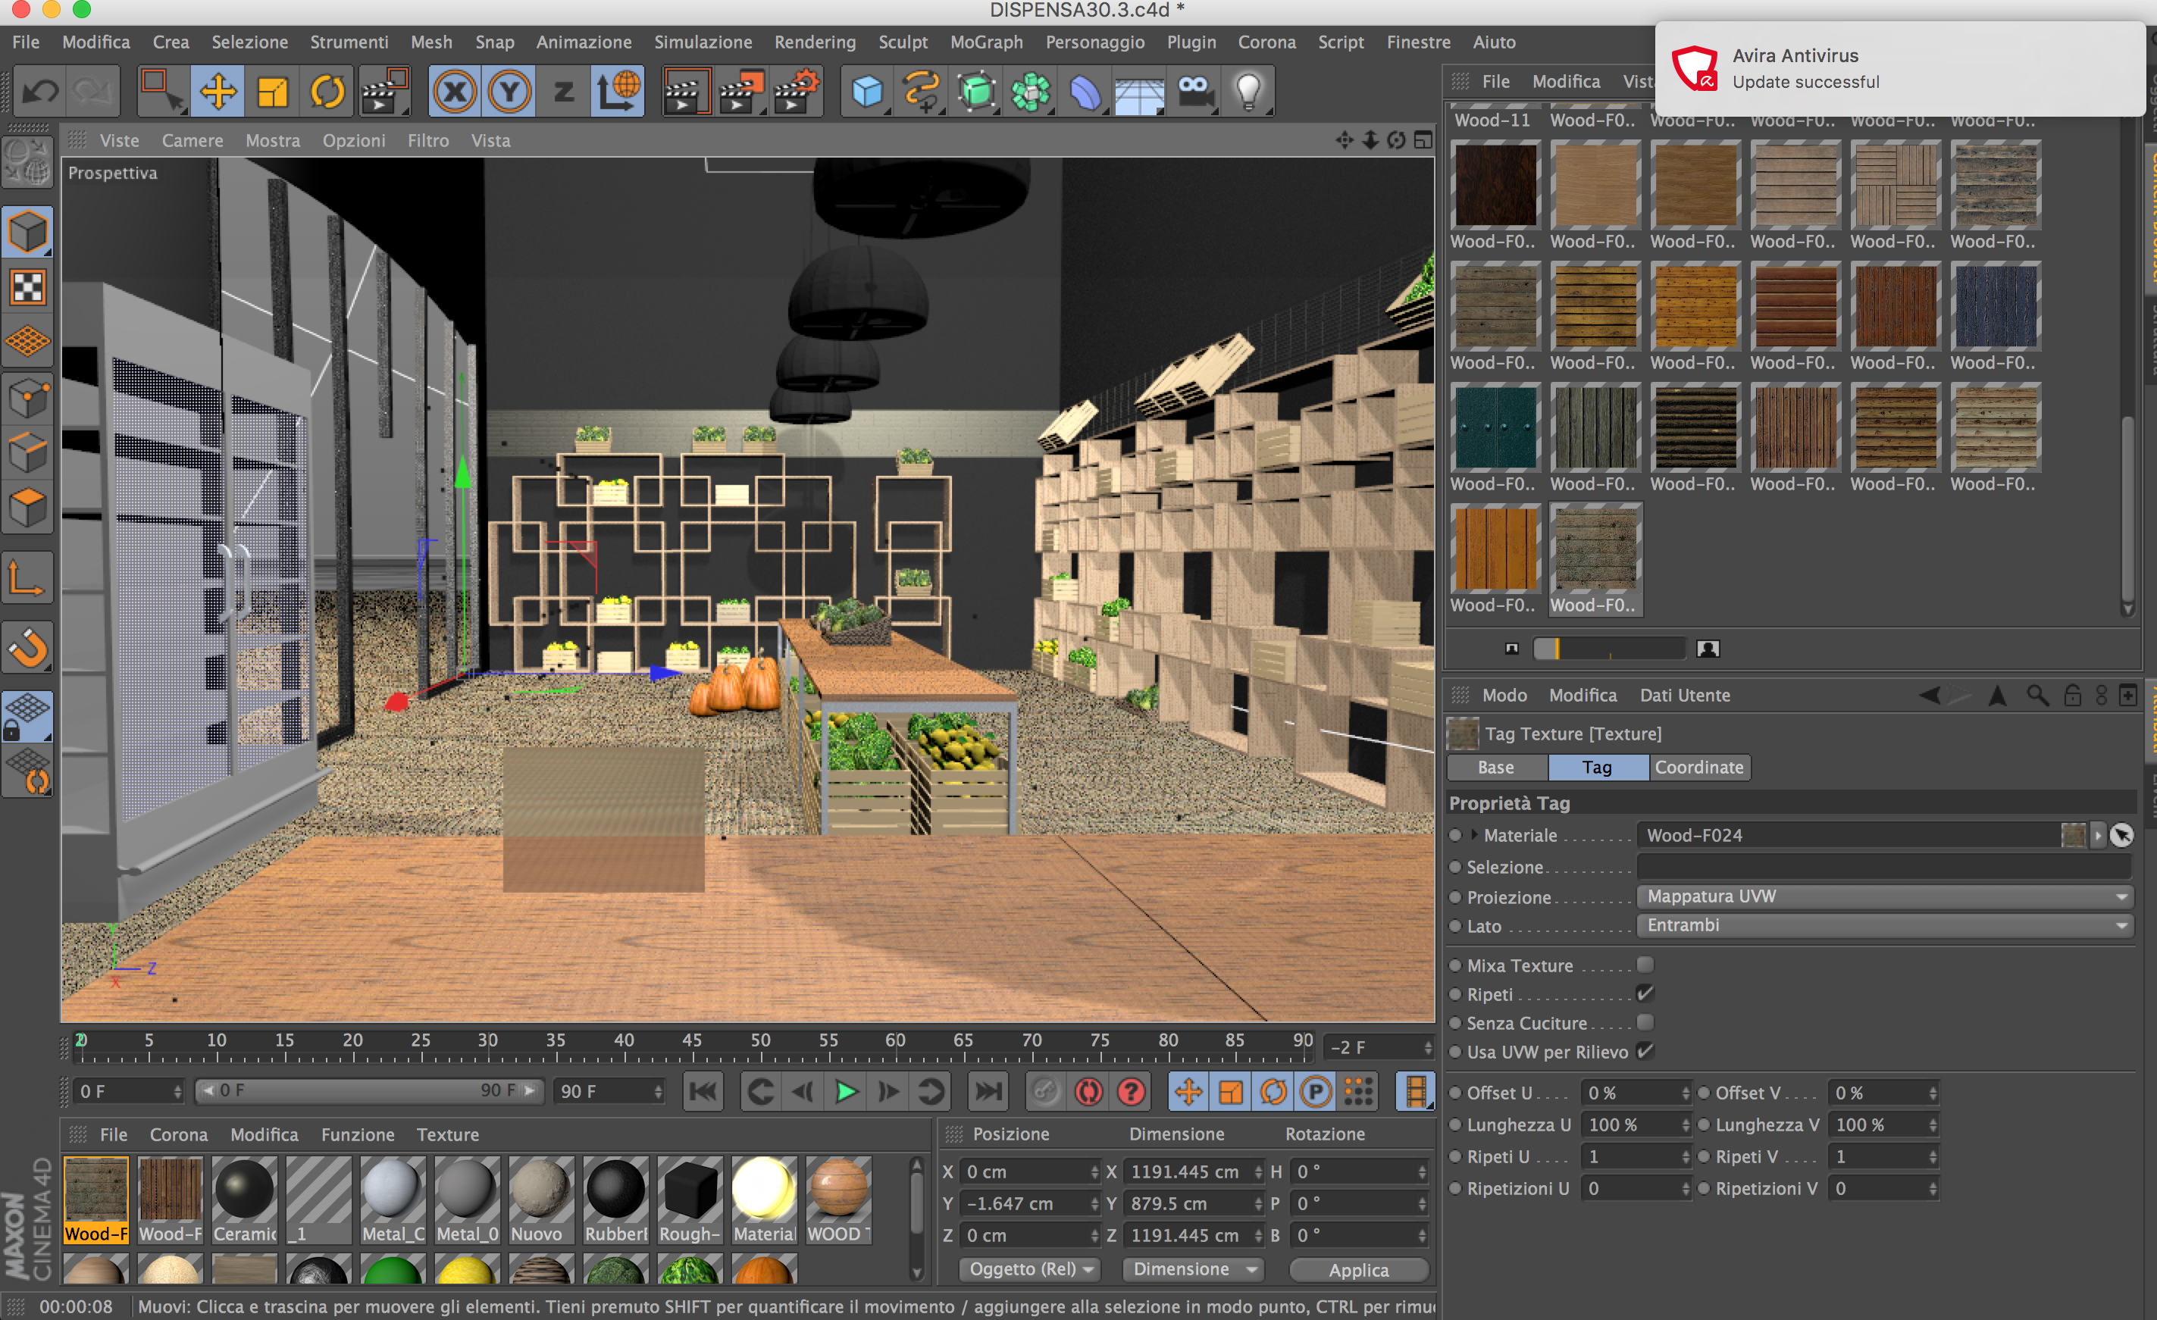
Task: Play the animation forward
Action: 846,1091
